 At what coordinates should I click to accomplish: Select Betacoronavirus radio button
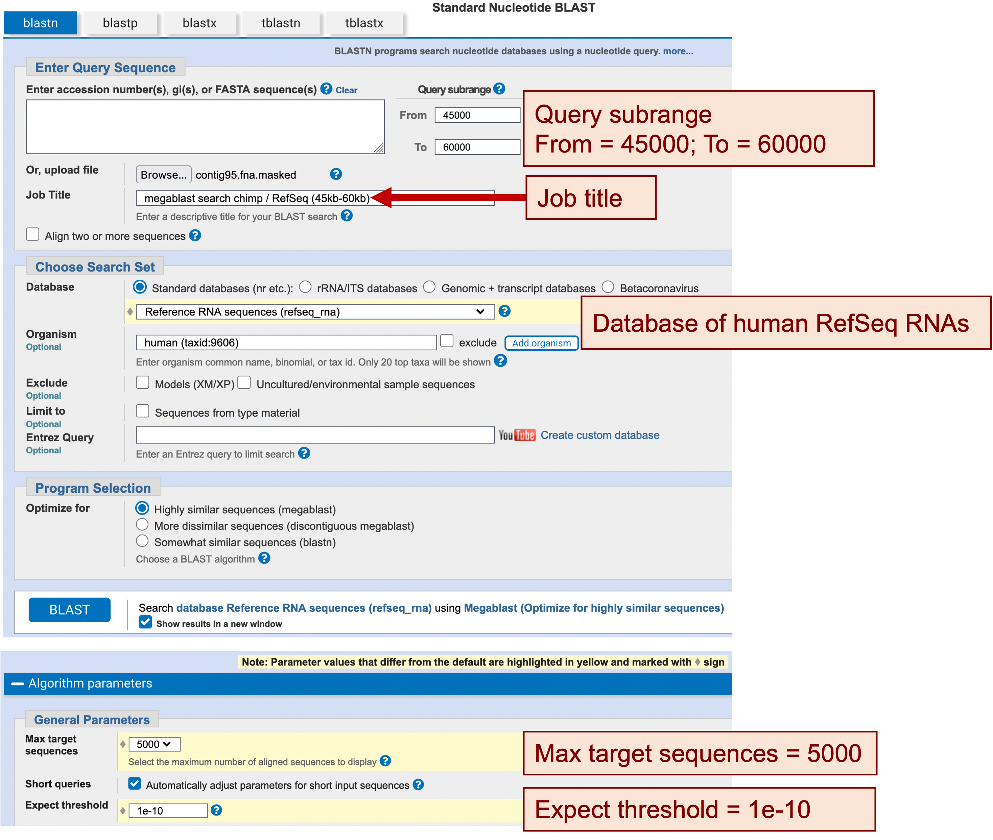[x=608, y=287]
